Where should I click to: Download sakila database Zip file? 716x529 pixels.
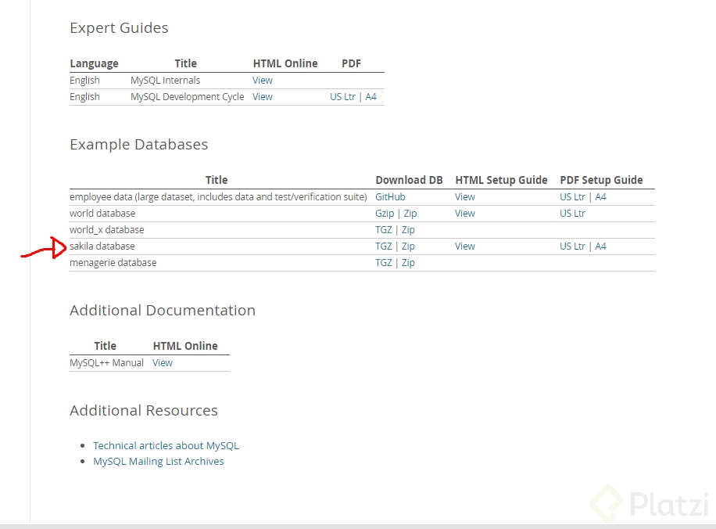tap(408, 247)
